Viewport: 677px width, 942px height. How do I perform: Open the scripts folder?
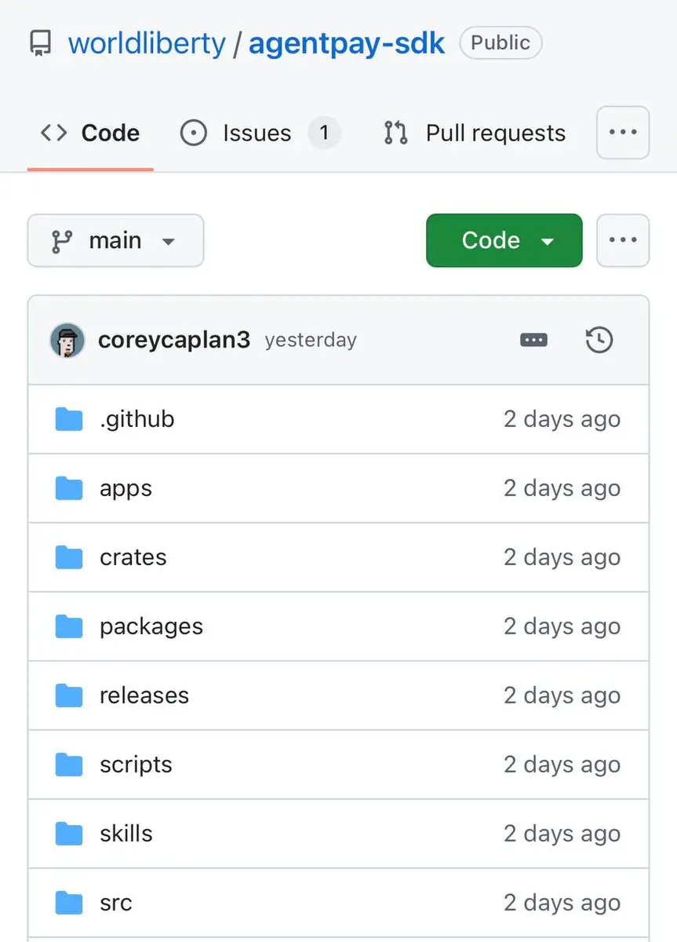click(x=136, y=765)
